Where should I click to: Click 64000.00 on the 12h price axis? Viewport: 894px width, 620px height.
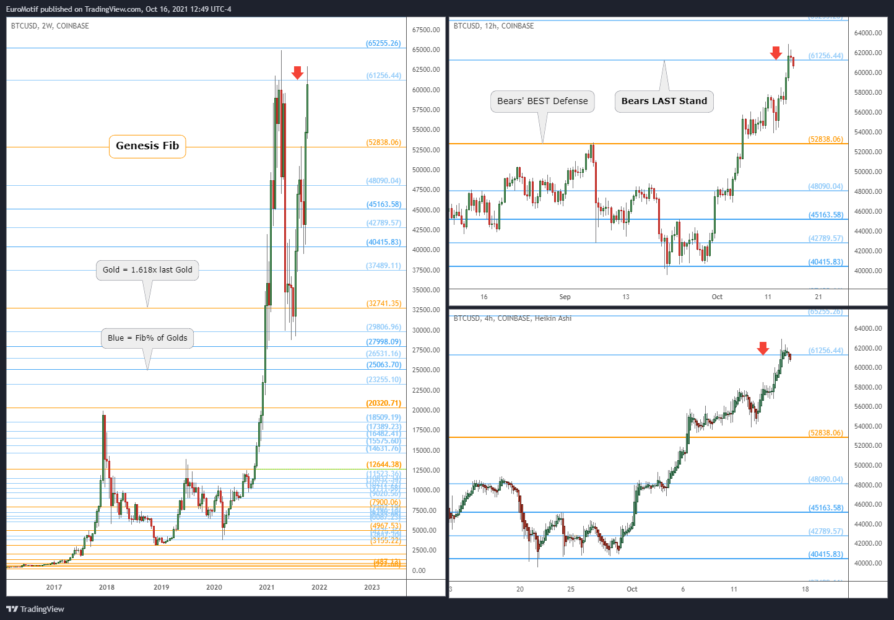868,33
